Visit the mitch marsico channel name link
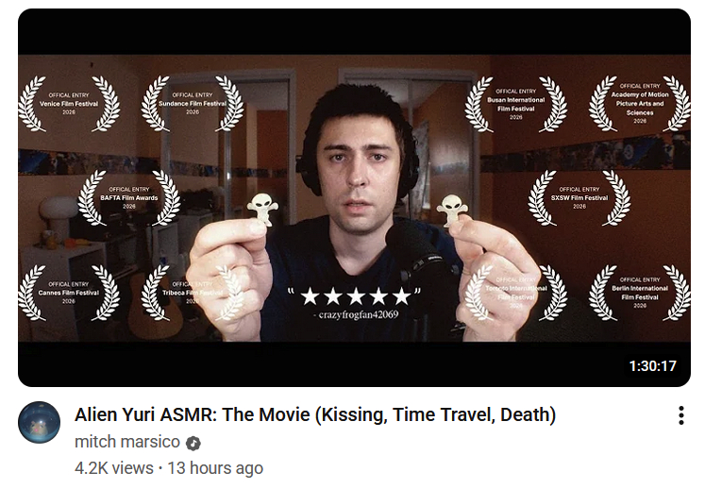 pyautogui.click(x=127, y=442)
